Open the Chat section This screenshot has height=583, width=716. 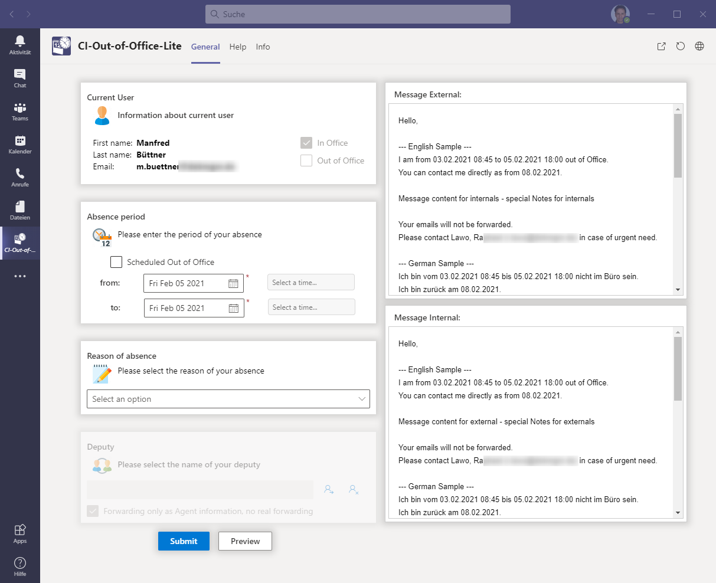tap(20, 78)
